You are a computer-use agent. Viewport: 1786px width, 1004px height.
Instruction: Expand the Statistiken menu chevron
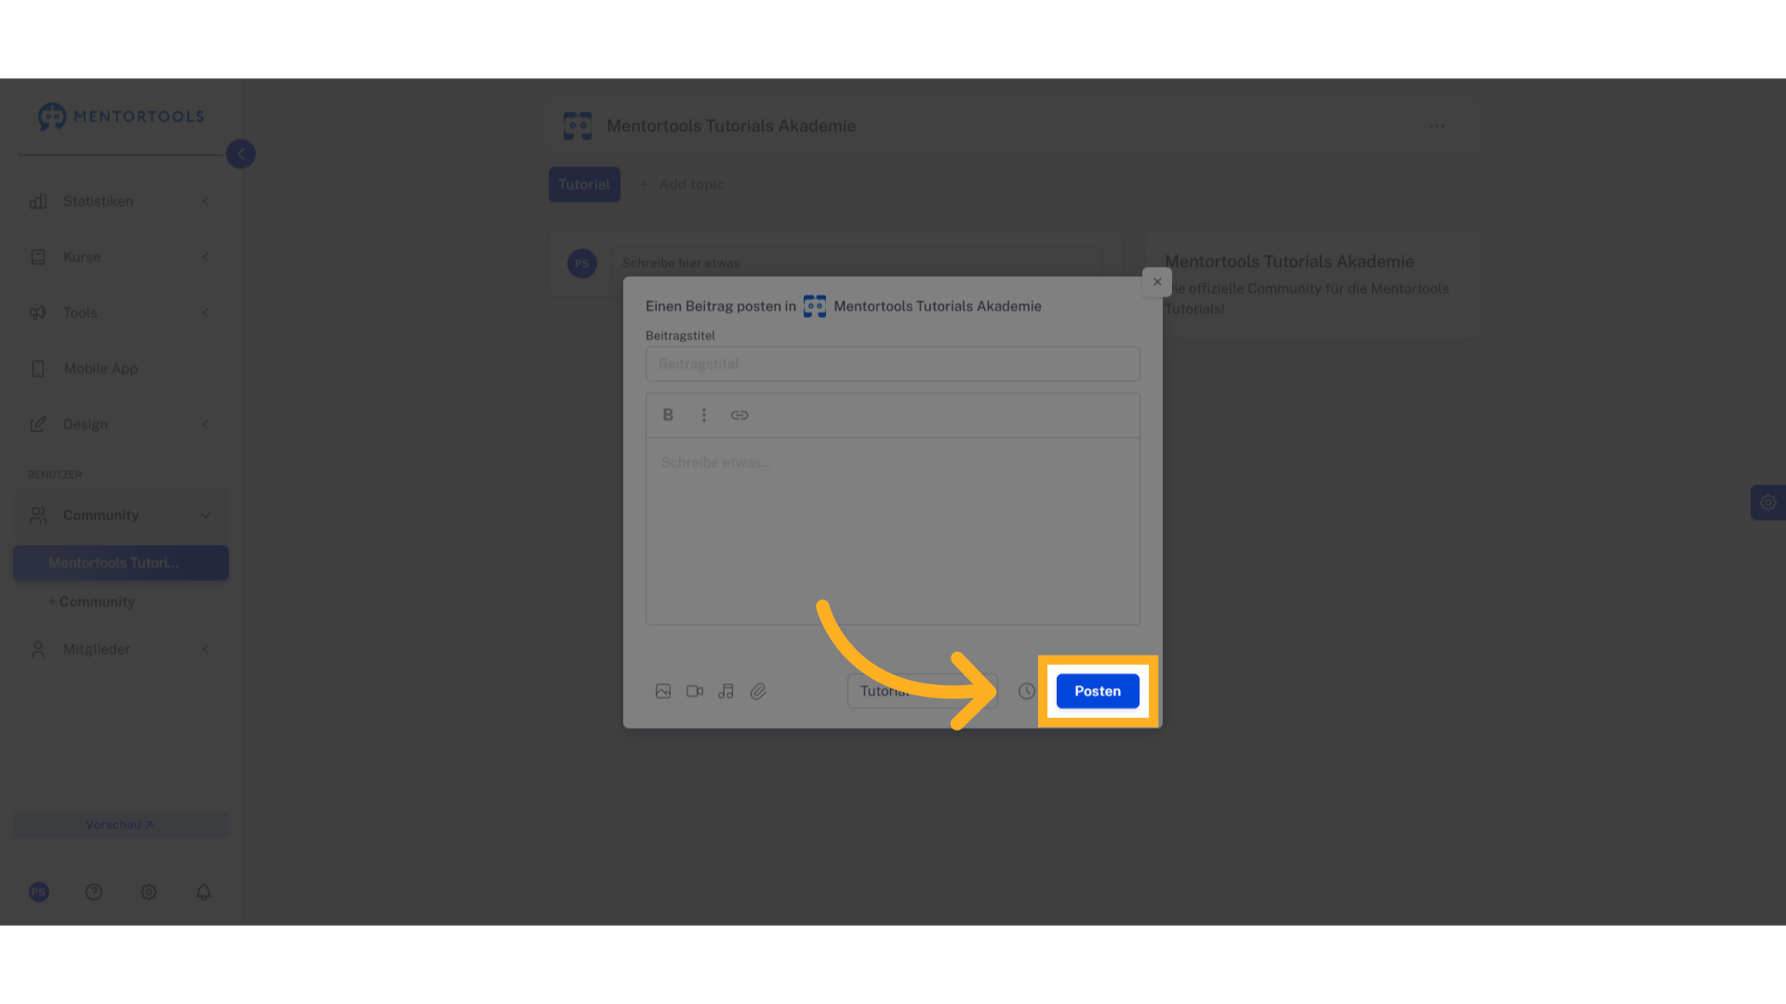(206, 202)
